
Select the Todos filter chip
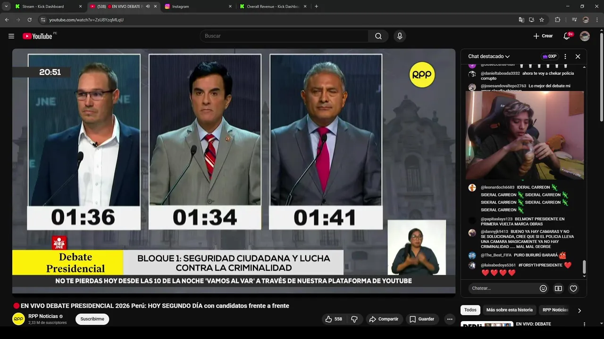point(470,310)
